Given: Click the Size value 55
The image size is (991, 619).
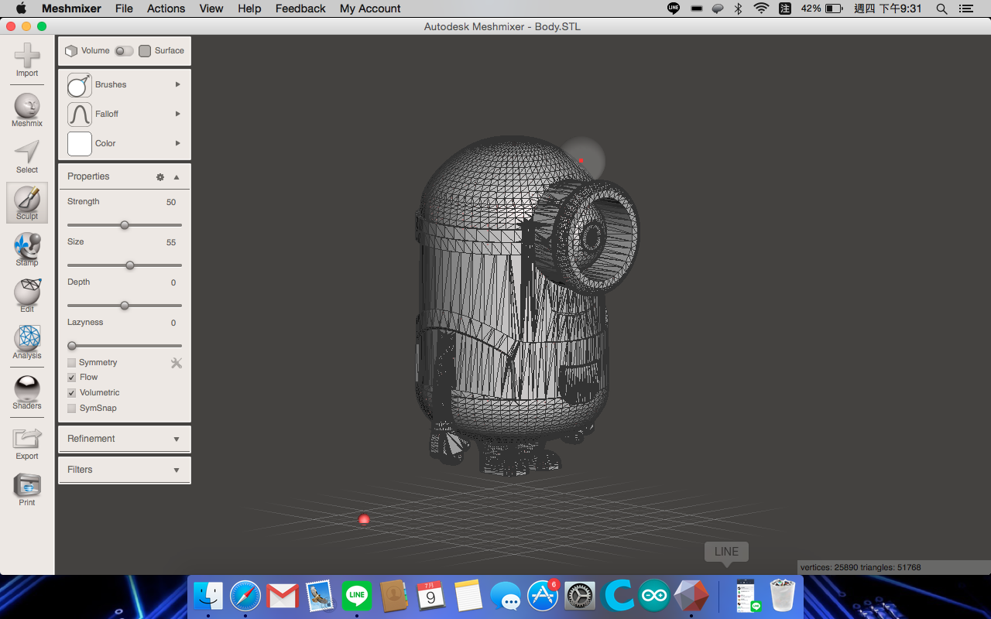Looking at the screenshot, I should [x=171, y=243].
